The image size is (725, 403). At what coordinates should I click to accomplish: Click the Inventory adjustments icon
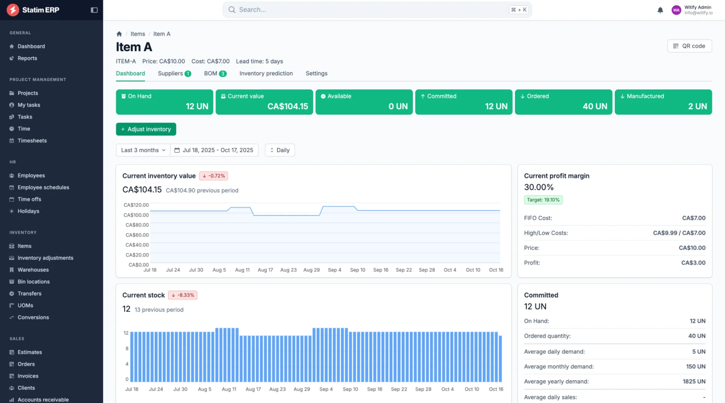12,258
